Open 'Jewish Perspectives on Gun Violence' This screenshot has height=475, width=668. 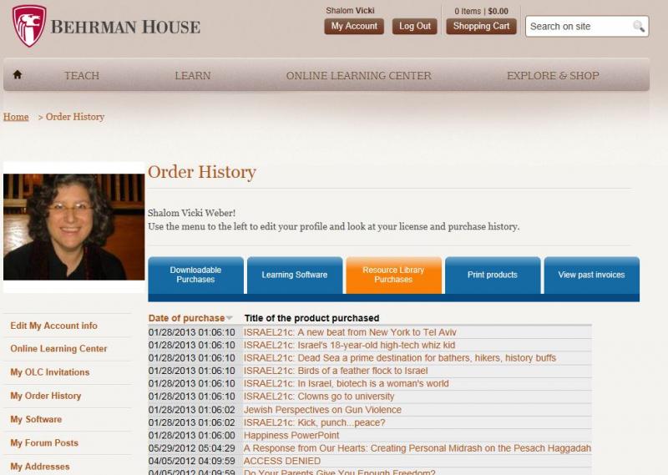(322, 410)
